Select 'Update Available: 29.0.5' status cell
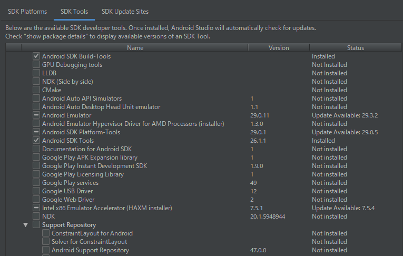 click(x=345, y=132)
